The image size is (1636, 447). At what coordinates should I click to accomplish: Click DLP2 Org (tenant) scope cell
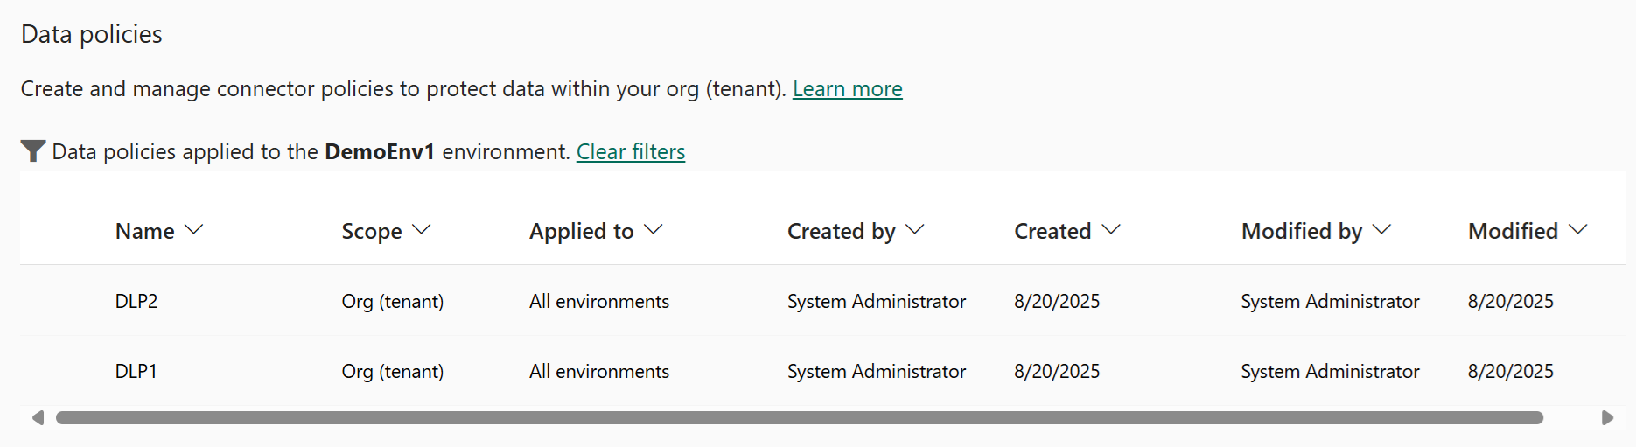point(393,302)
